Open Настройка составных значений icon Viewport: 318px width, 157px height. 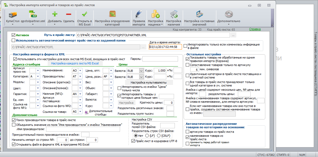click(199, 15)
